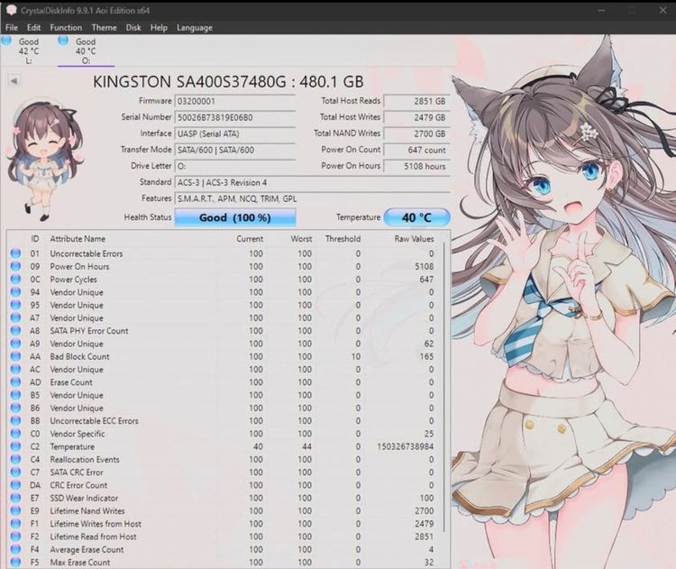This screenshot has width=676, height=569.
Task: Click the previous disk arrow button
Action: click(x=14, y=80)
